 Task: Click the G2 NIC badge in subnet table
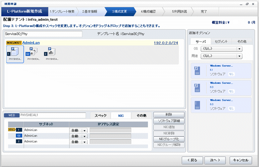pos(19,135)
